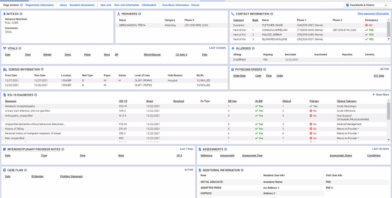
Task: Sort vitals by Blood Glucose column header
Action: tap(152, 55)
